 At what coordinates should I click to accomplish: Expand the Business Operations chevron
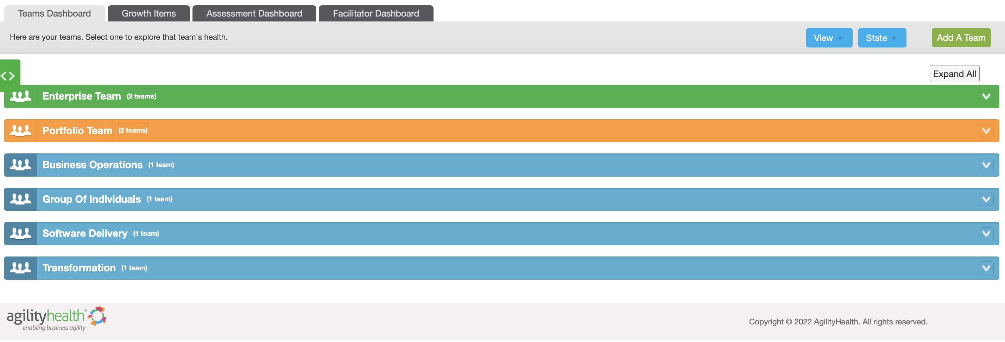(x=986, y=165)
